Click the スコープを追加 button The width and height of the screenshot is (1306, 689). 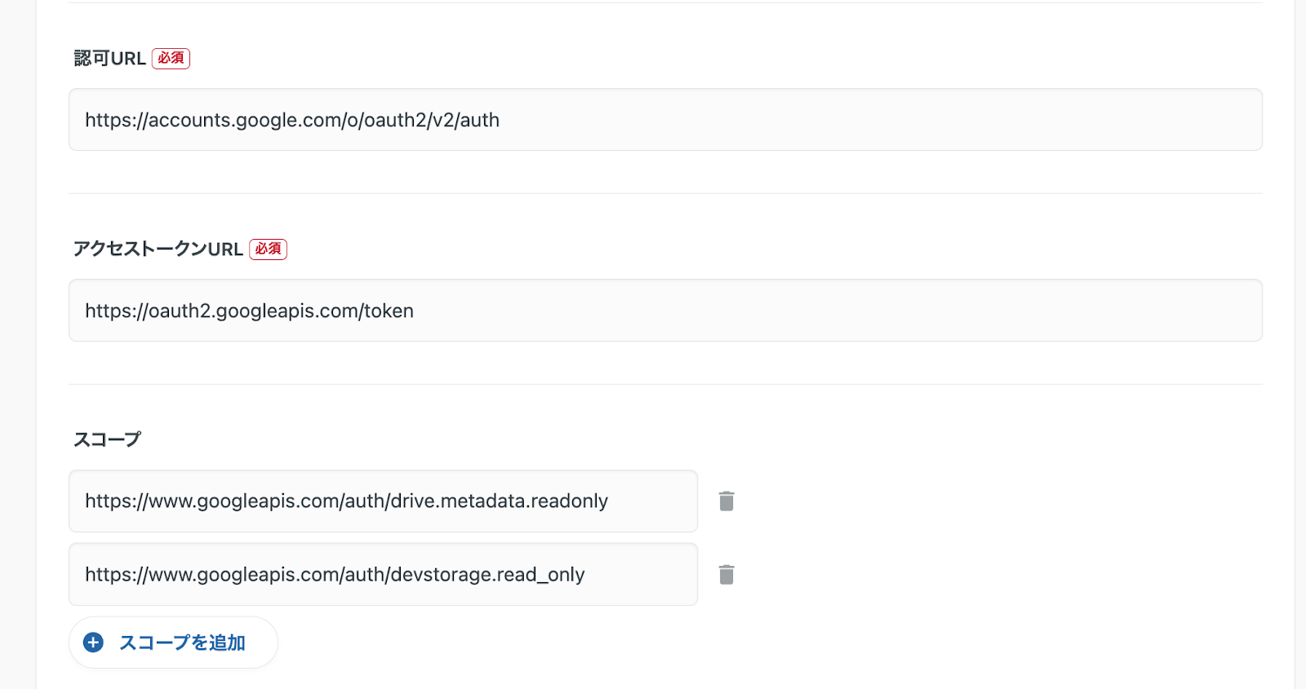pos(181,643)
